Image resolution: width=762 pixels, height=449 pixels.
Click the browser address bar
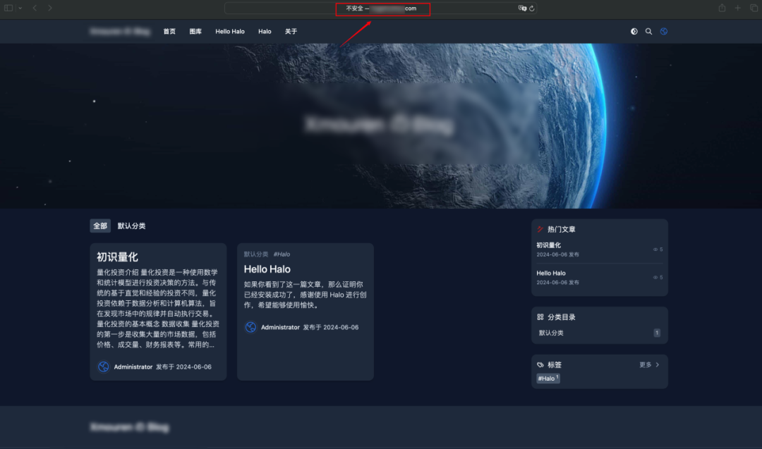pyautogui.click(x=380, y=8)
